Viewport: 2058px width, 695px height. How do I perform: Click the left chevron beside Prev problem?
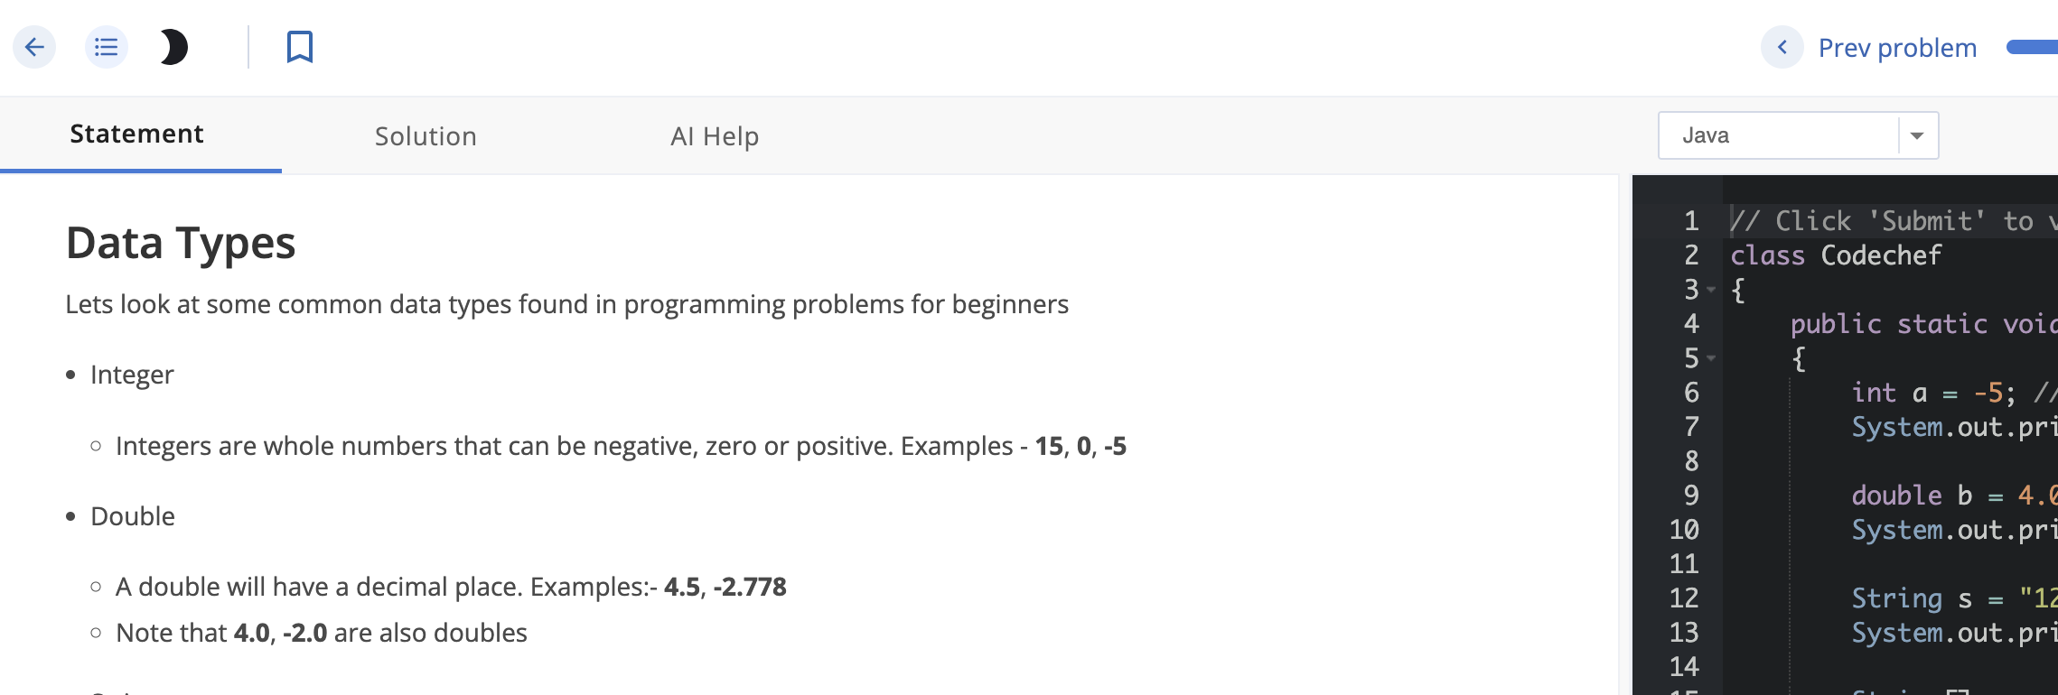pyautogui.click(x=1781, y=47)
